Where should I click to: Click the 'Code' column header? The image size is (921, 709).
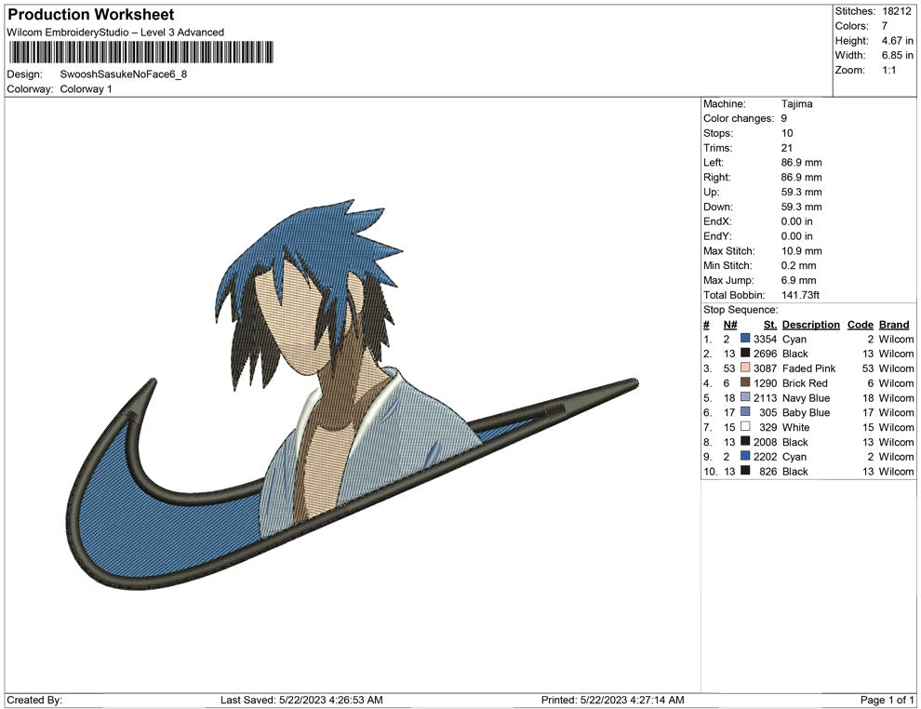(x=861, y=324)
